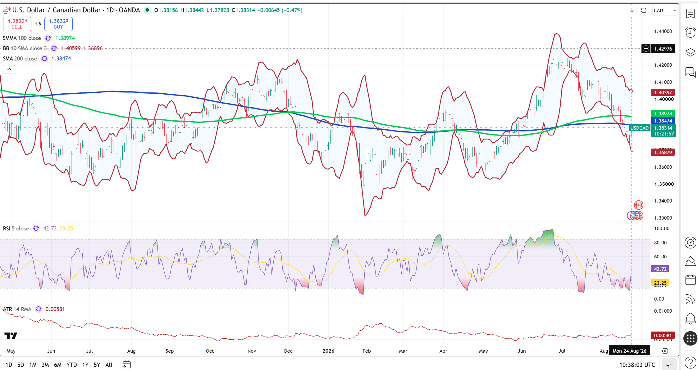Select the All date range tab
The image size is (698, 370).
tap(109, 365)
